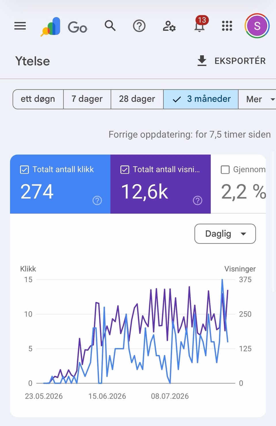Viewport: 276px width, 426px height.
Task: Open the Mer date range dropdown
Action: (x=257, y=99)
